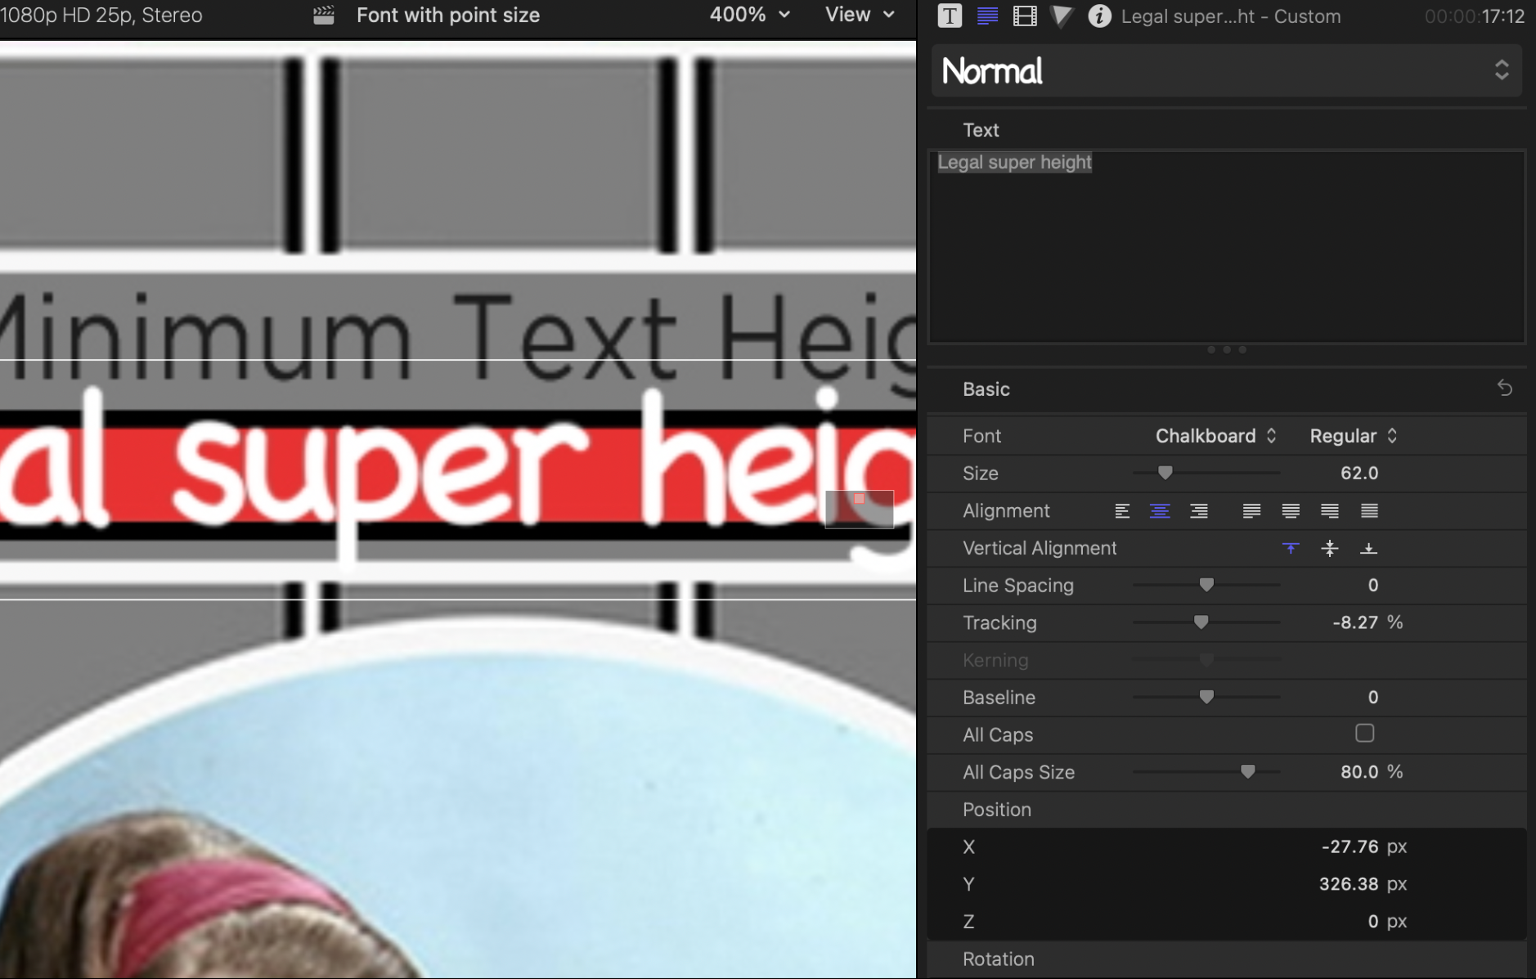Select the red handle in the viewer
Image resolution: width=1536 pixels, height=979 pixels.
point(859,498)
